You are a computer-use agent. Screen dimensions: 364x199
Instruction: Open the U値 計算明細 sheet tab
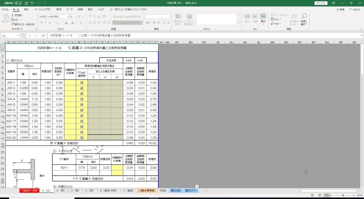point(147,191)
